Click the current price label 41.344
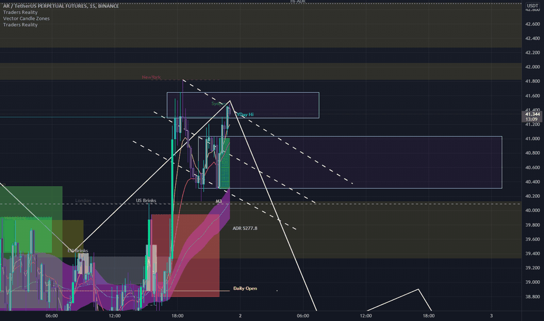544x321 pixels. coord(532,114)
